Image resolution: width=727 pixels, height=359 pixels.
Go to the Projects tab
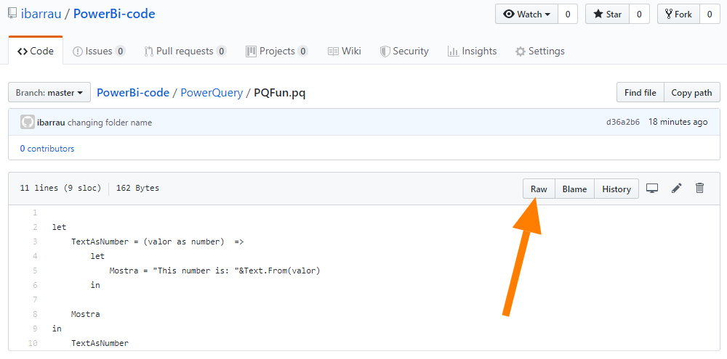pos(277,51)
